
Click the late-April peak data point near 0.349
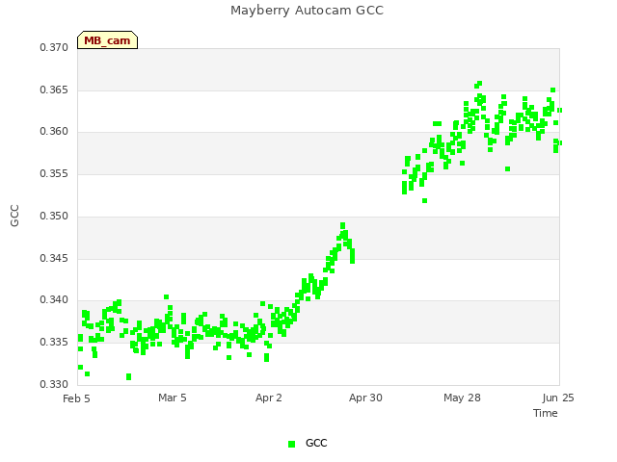coord(343,225)
